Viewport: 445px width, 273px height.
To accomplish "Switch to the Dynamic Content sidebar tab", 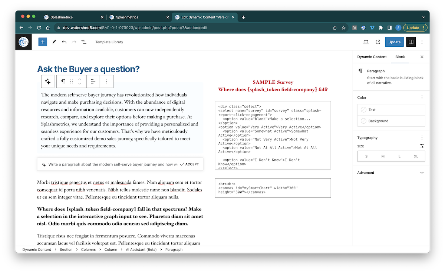I will (x=372, y=57).
